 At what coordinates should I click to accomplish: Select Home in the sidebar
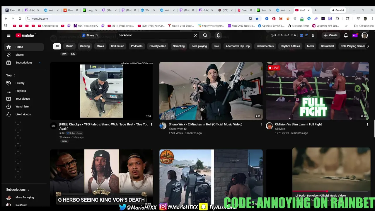point(24,47)
